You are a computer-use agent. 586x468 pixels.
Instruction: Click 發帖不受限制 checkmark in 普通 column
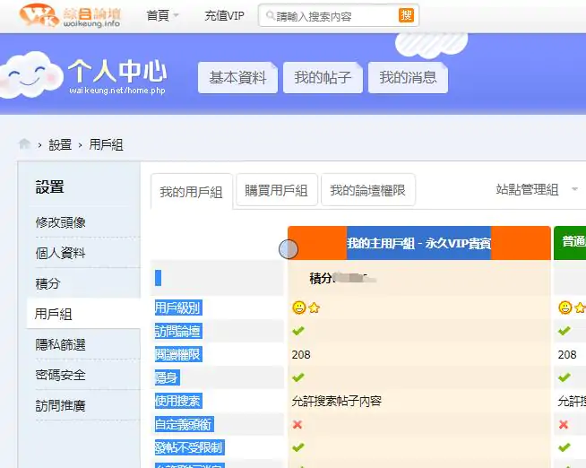click(564, 447)
